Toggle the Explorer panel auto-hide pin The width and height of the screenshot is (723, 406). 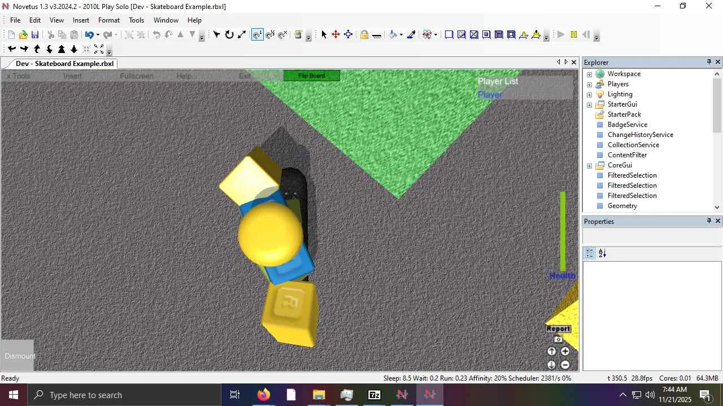709,62
